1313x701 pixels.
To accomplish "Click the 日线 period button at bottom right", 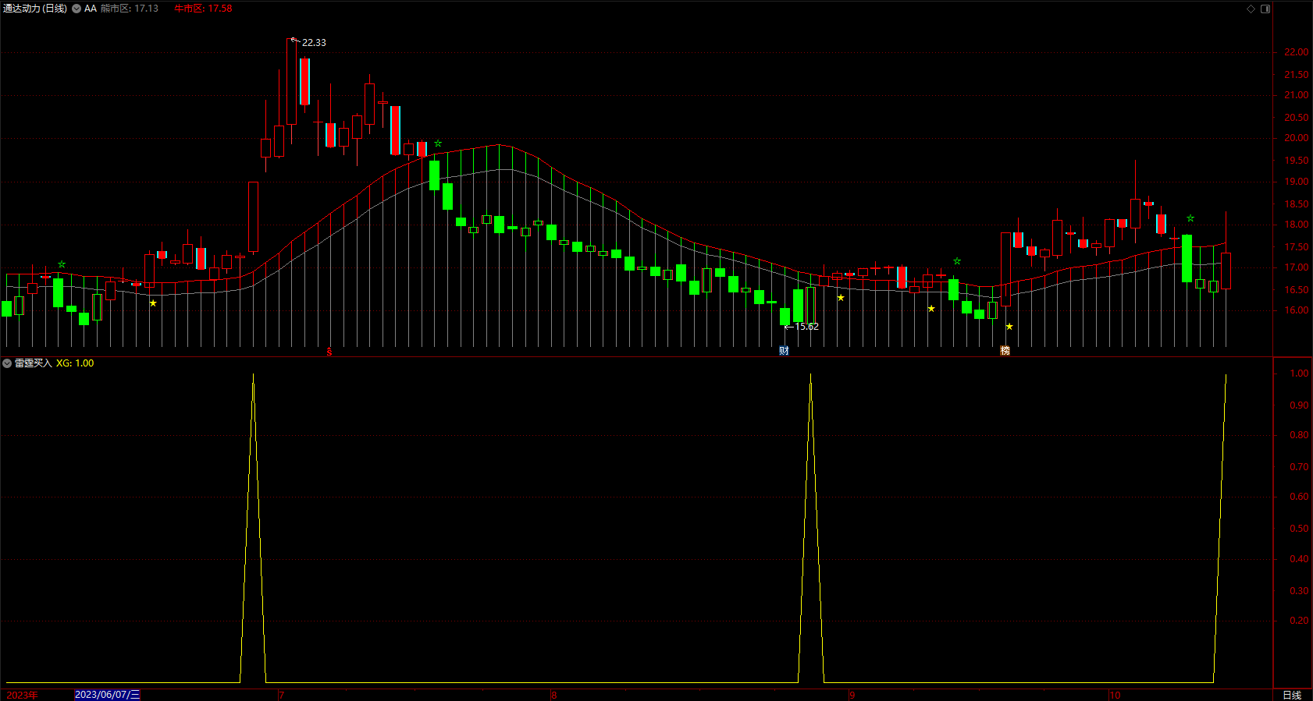I will click(x=1292, y=695).
